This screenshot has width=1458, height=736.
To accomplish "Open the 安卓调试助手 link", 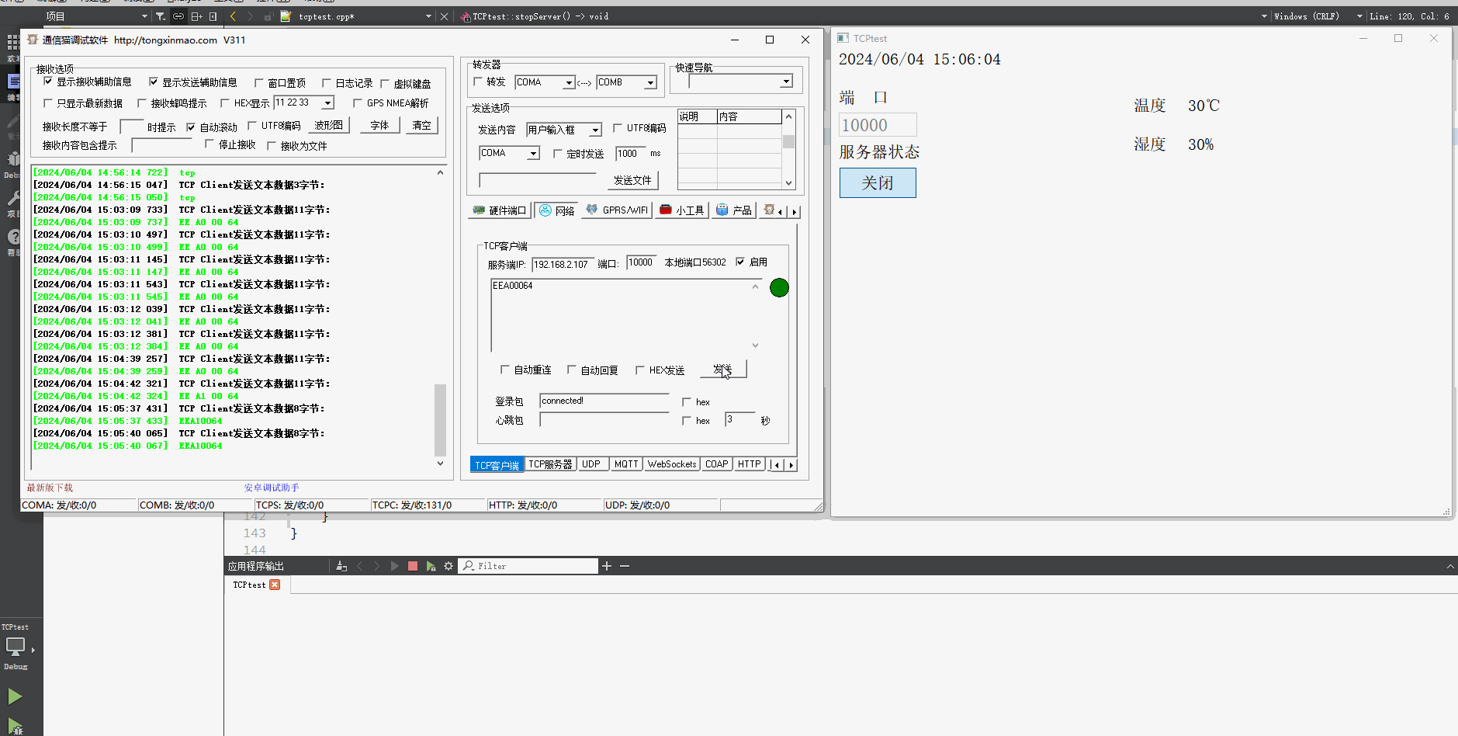I will 272,488.
